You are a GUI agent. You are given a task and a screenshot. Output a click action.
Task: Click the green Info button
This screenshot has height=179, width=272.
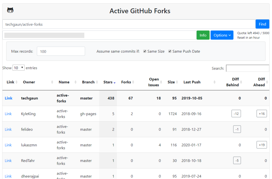203,35
